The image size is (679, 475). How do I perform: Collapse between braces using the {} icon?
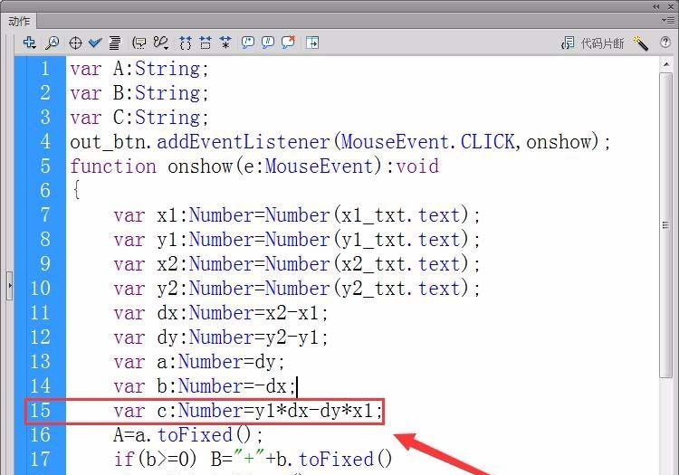pos(186,43)
